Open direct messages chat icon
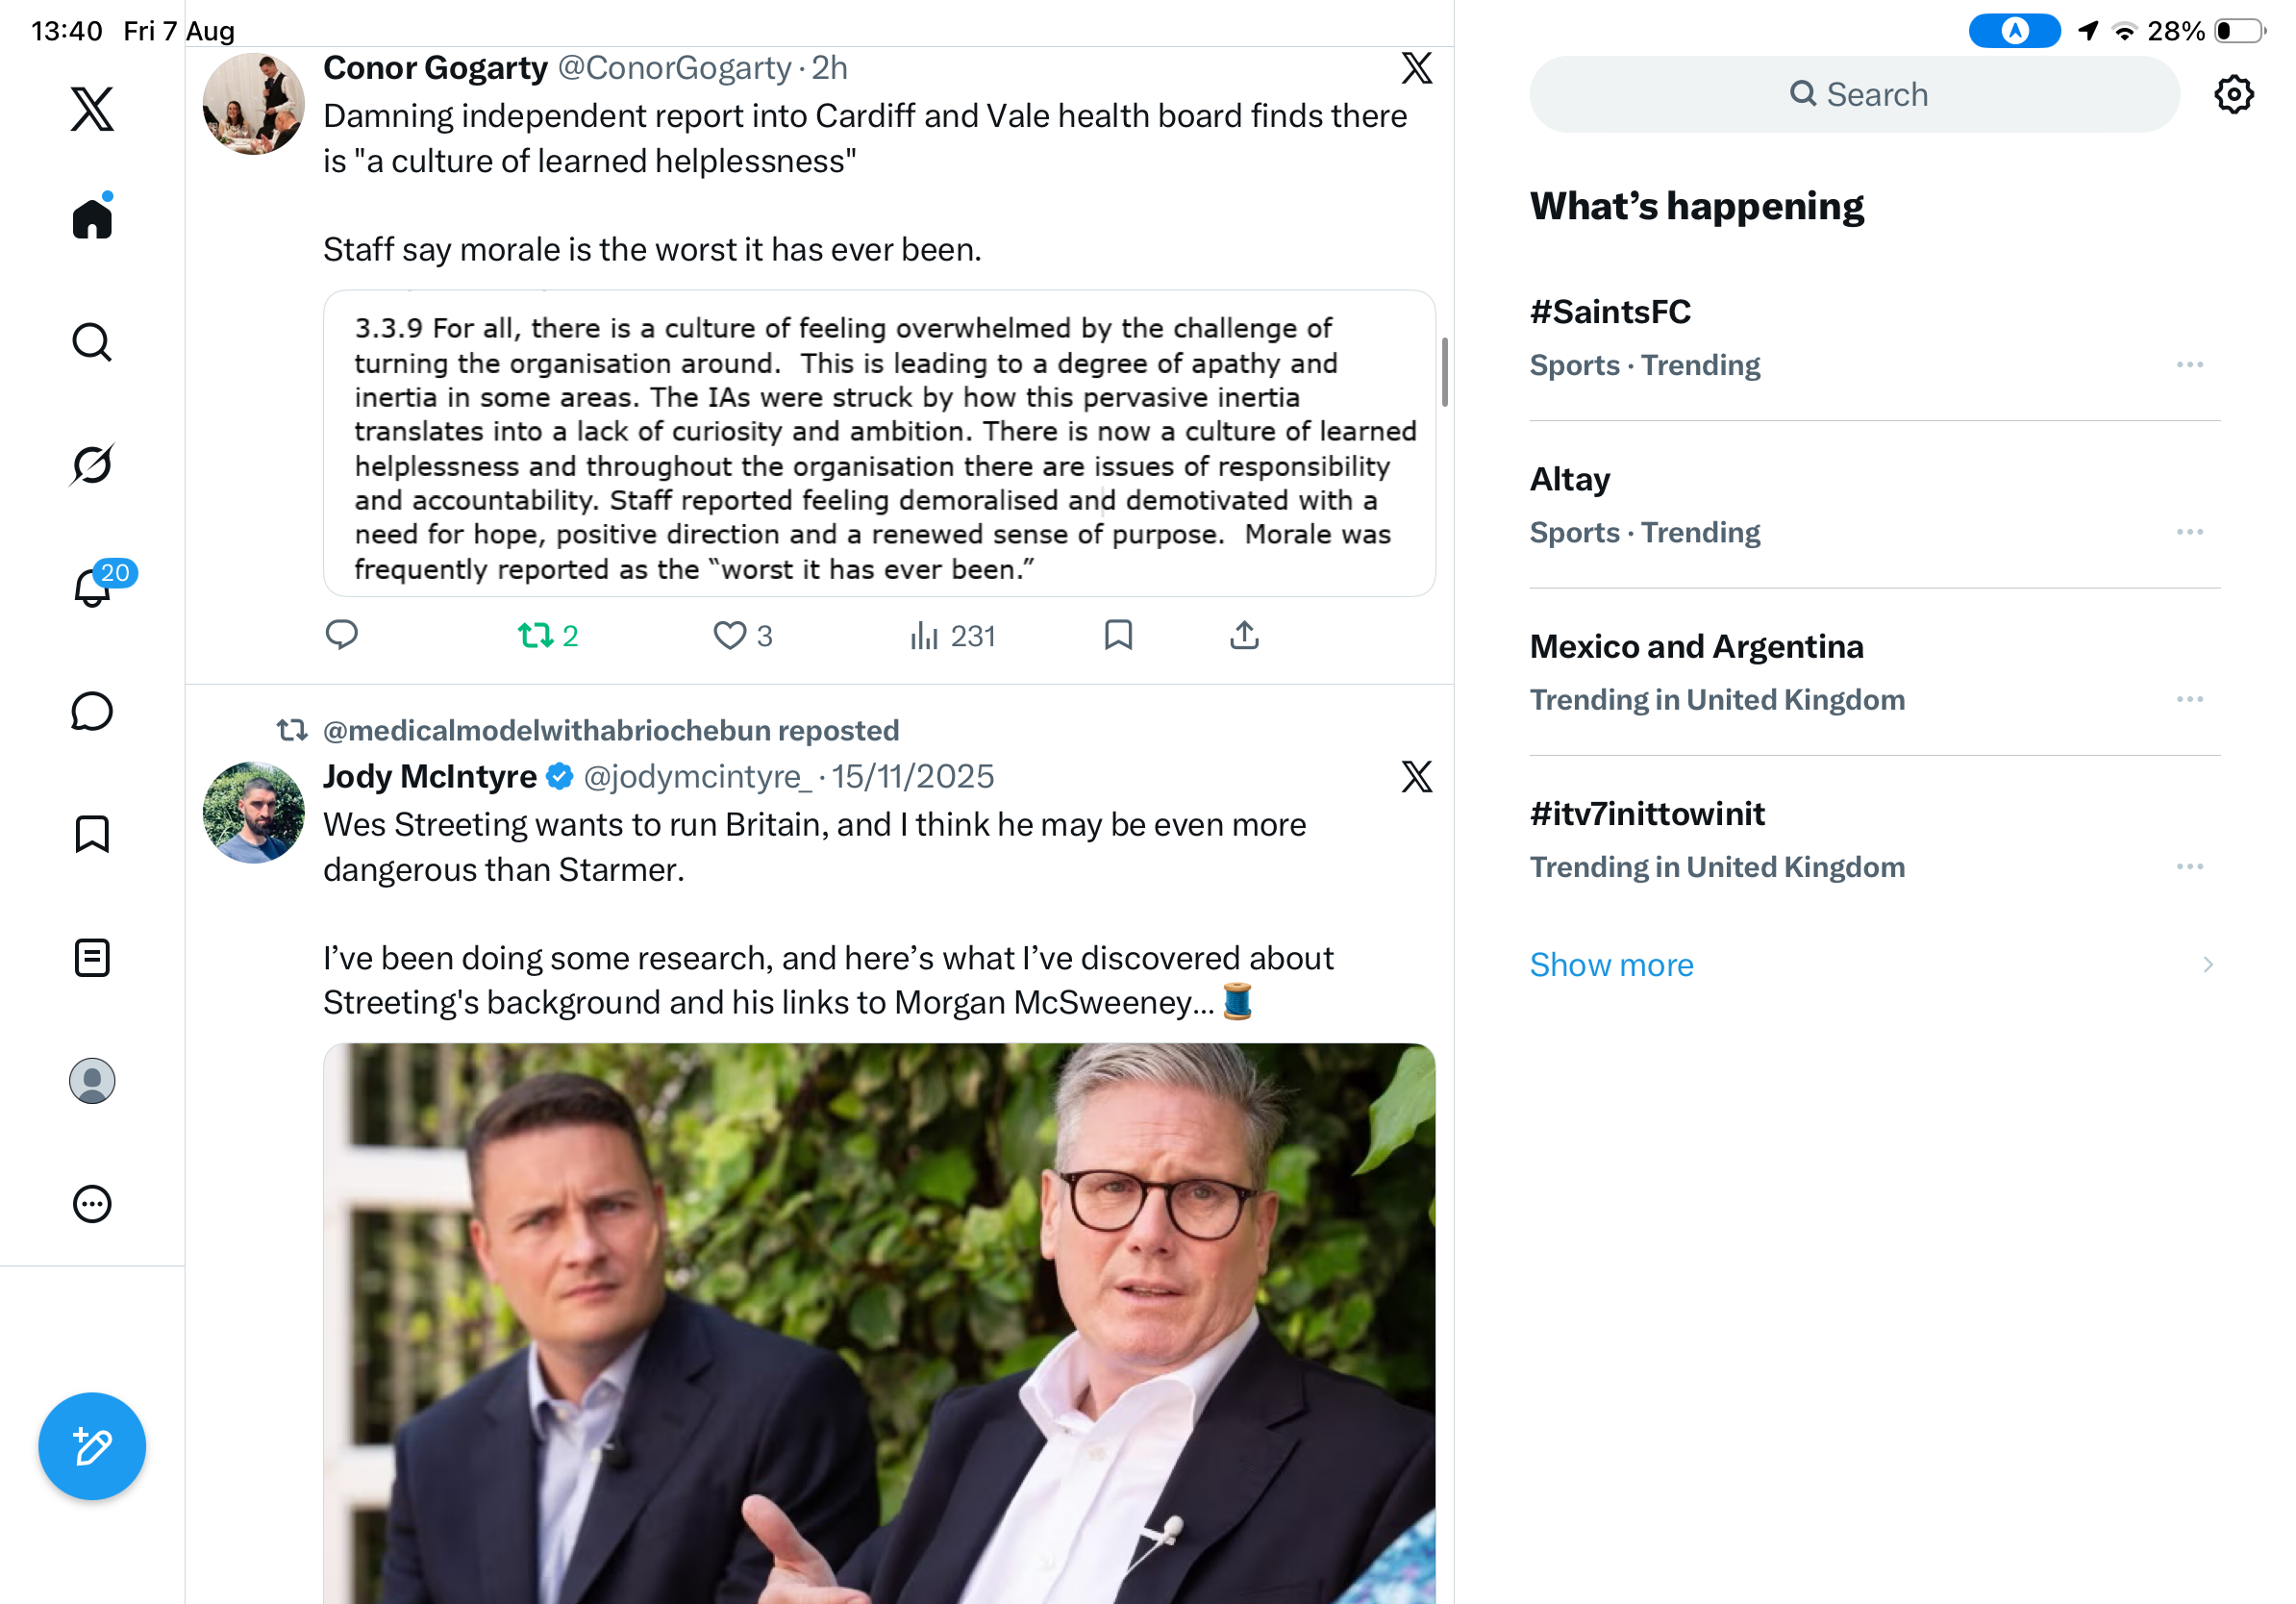2296x1604 pixels. tap(92, 711)
